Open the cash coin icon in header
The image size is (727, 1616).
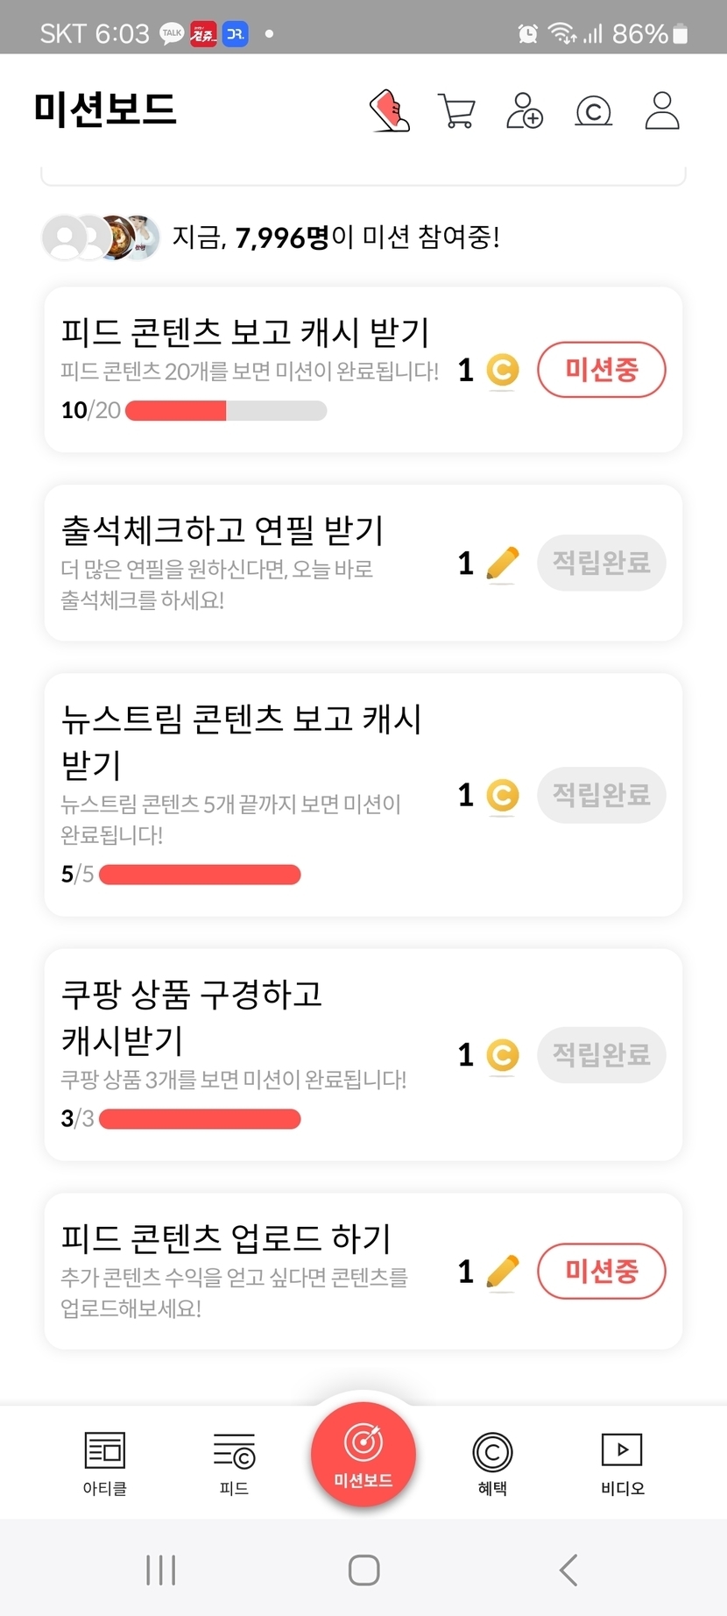pyautogui.click(x=593, y=111)
